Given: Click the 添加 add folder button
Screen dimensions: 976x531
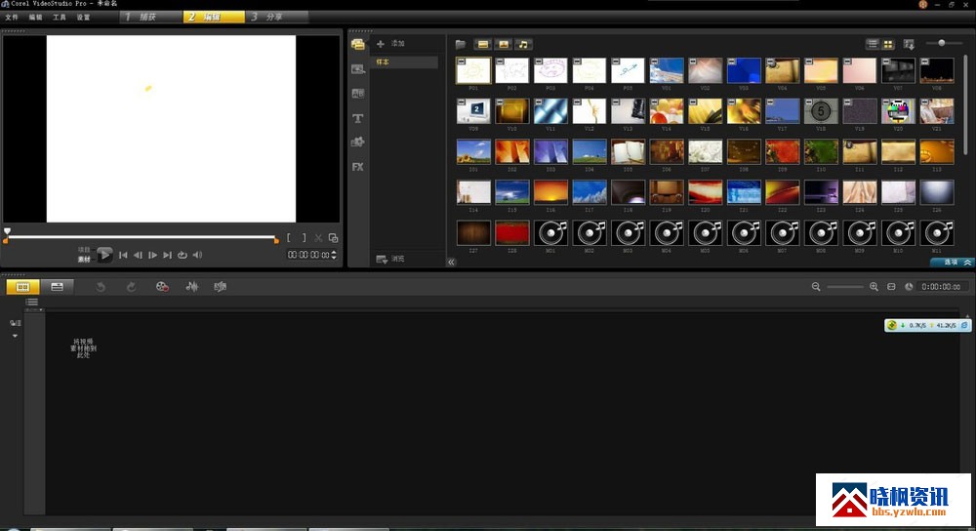Looking at the screenshot, I should pyautogui.click(x=391, y=44).
